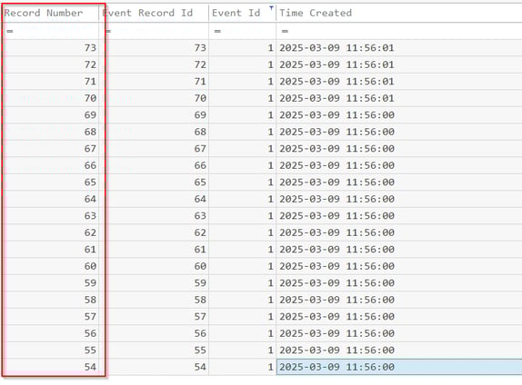The width and height of the screenshot is (522, 385).
Task: Select Record Number cell 56
Action: pyautogui.click(x=50, y=333)
